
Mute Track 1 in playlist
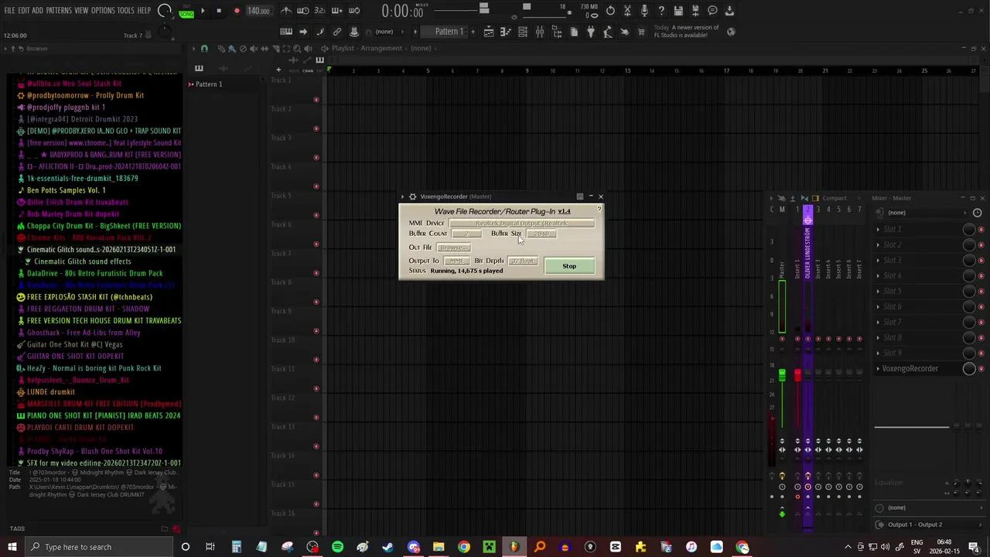(316, 100)
